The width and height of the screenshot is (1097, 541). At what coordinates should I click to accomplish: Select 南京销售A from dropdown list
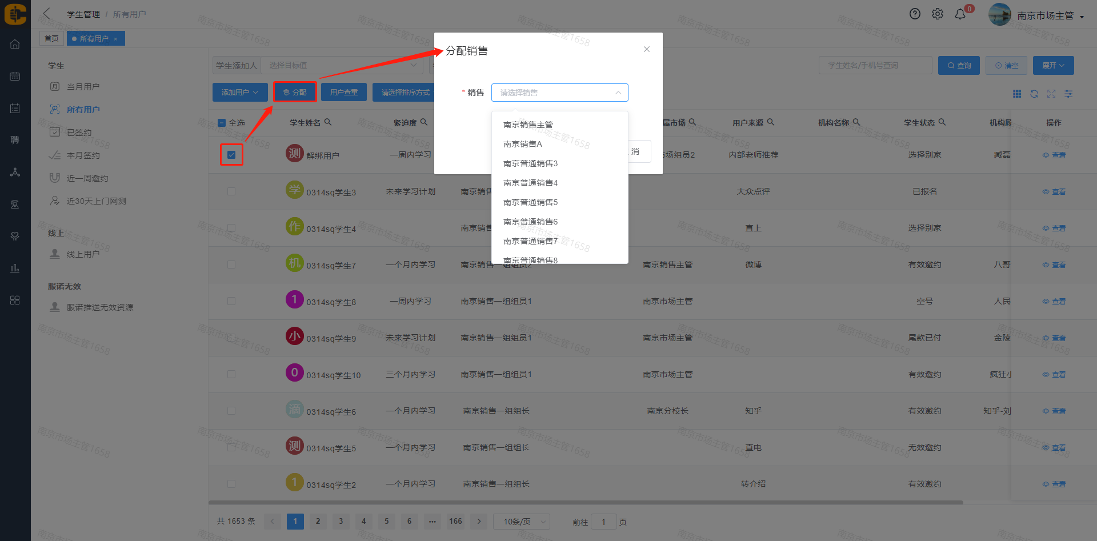522,144
